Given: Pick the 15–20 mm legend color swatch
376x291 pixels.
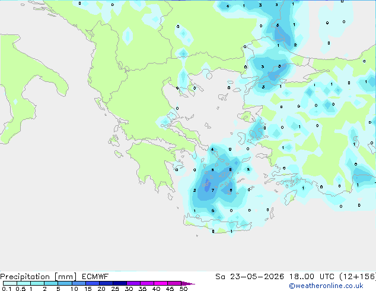Looking at the screenshot, I should 93,283.
